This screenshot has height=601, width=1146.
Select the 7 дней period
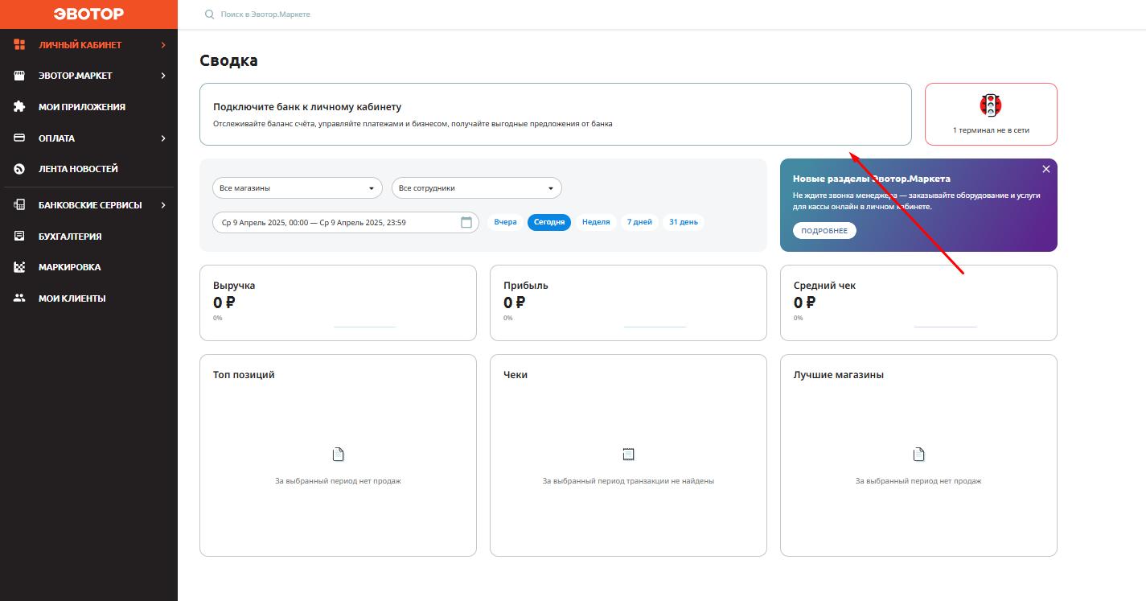(640, 222)
